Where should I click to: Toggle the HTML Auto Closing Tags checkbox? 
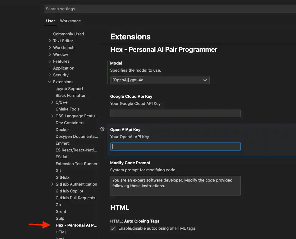pos(113,228)
